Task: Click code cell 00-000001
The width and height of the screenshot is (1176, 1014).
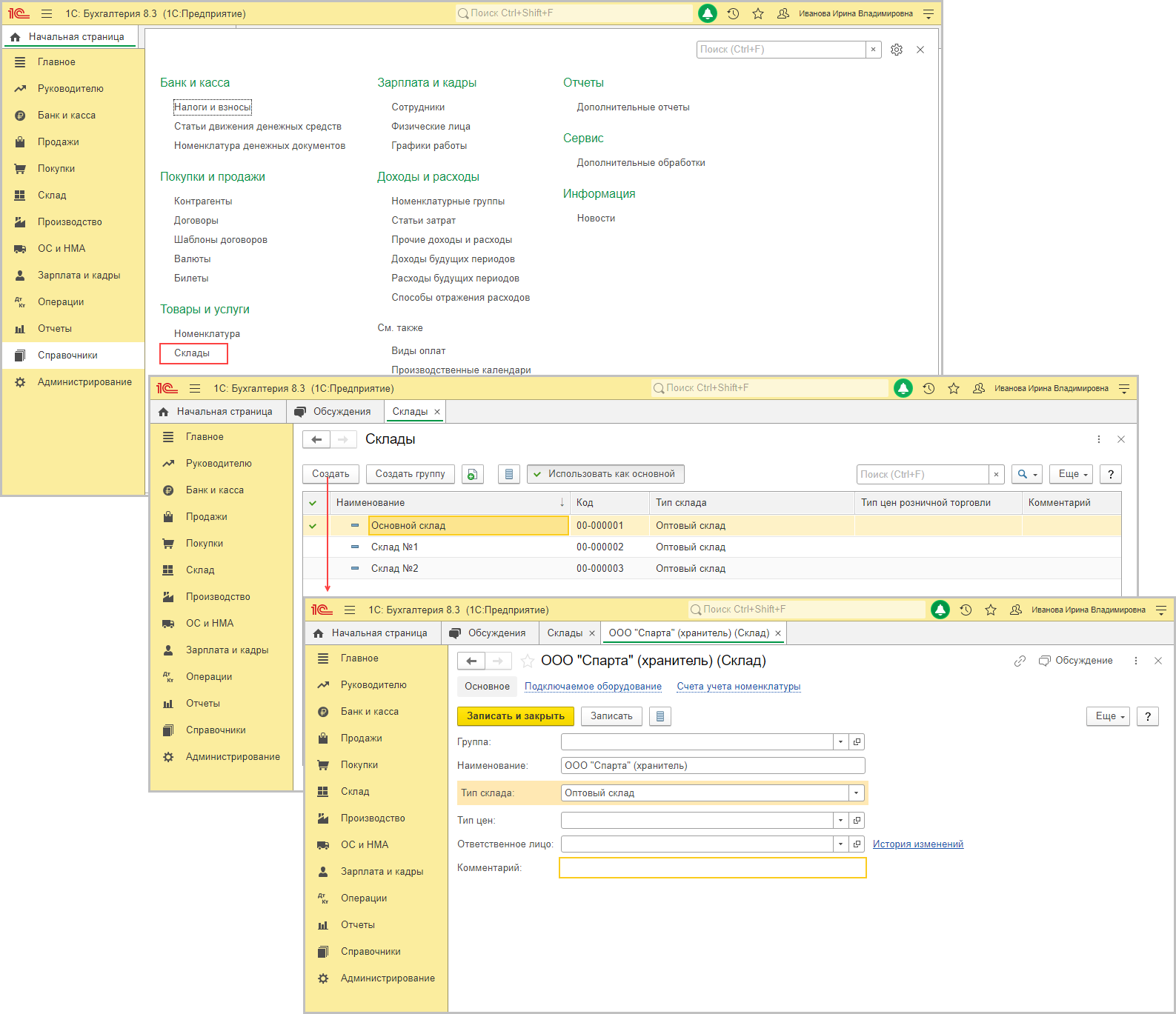Action: tap(609, 526)
